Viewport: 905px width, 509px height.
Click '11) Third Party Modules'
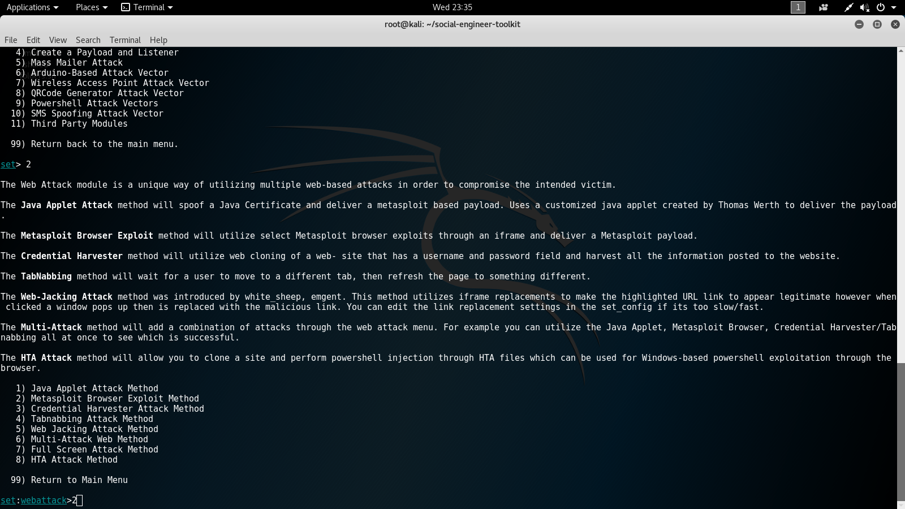[69, 124]
